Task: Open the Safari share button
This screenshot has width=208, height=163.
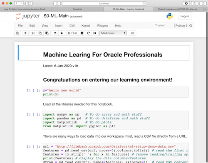Action: tap(195, 3)
